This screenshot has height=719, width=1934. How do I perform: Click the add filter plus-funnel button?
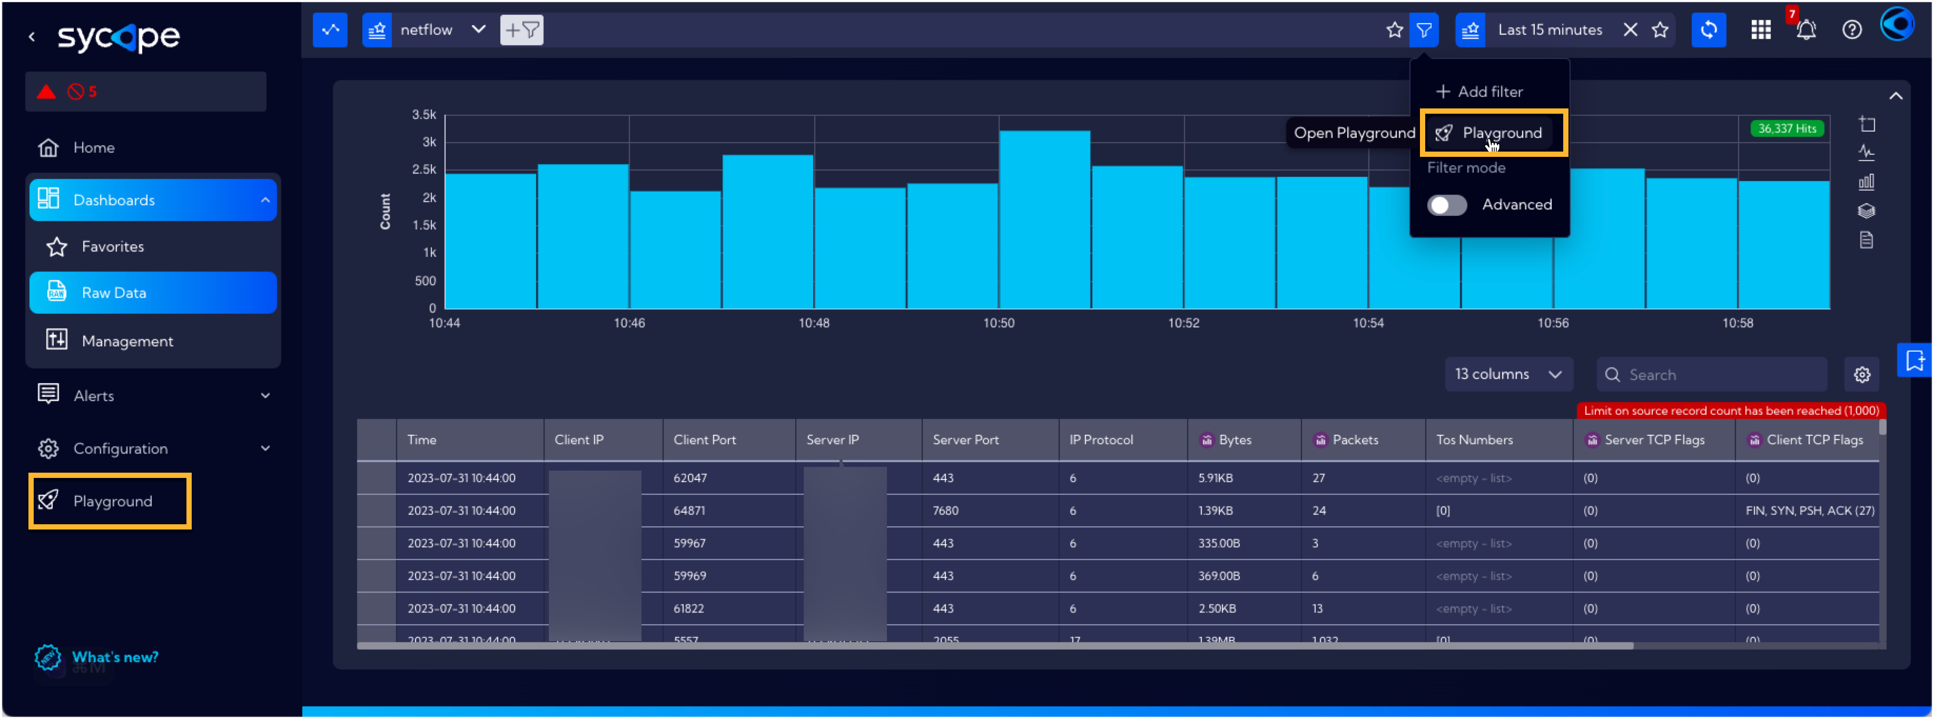click(x=521, y=30)
